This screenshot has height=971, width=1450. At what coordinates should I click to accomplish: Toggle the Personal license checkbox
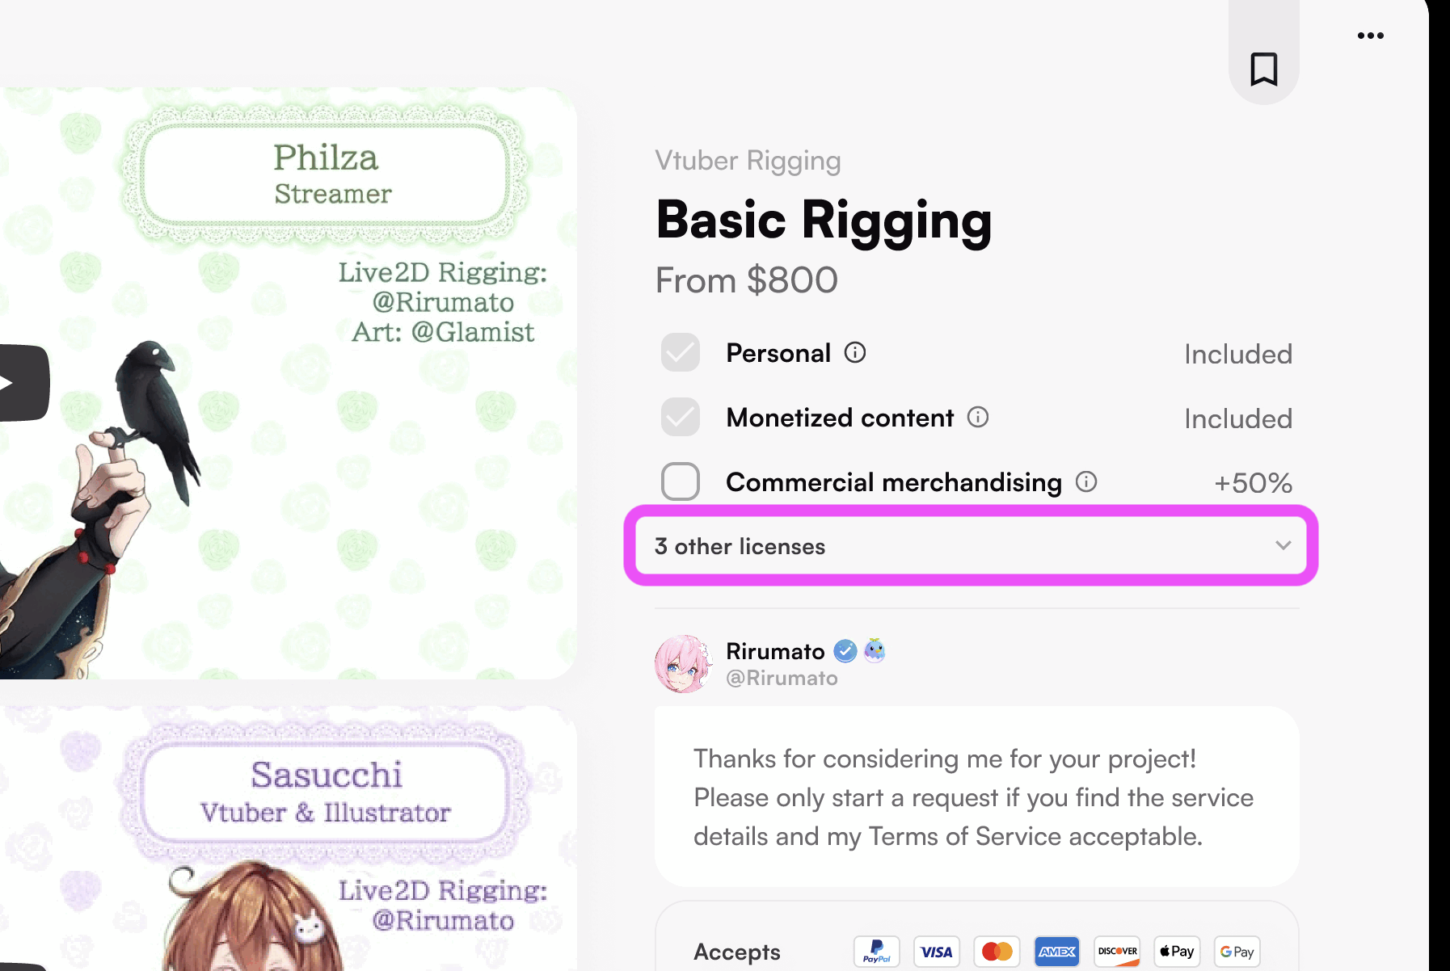click(681, 353)
